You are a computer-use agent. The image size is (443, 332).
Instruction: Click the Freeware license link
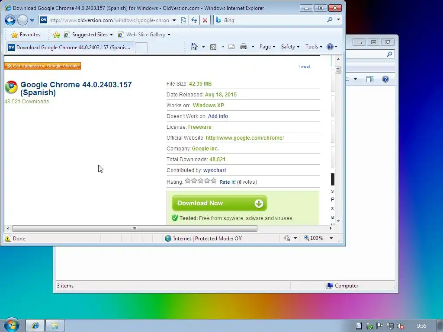click(x=200, y=127)
